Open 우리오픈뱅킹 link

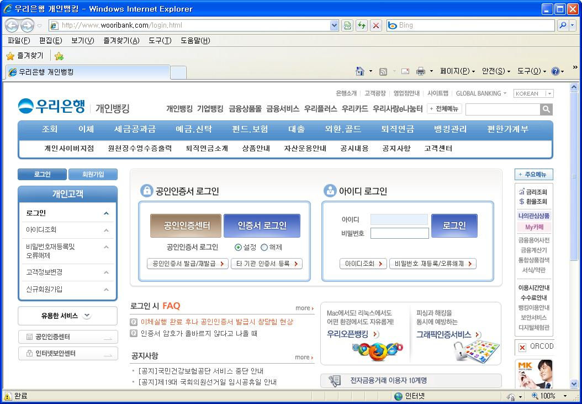352,334
